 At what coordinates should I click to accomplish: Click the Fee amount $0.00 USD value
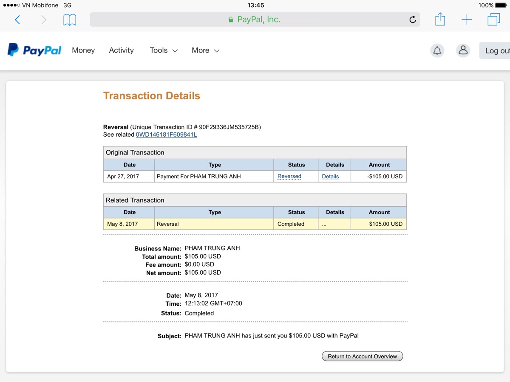click(199, 264)
